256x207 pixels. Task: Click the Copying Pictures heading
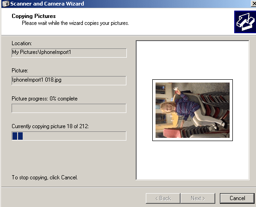coord(34,16)
